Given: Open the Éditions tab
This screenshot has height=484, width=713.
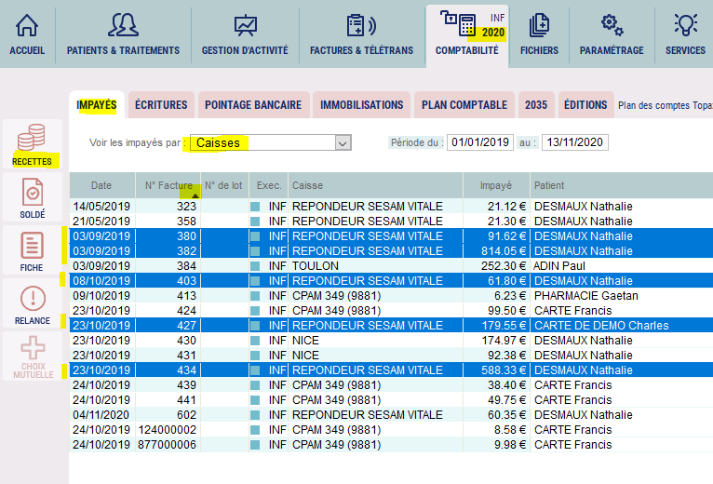Looking at the screenshot, I should pos(585,105).
